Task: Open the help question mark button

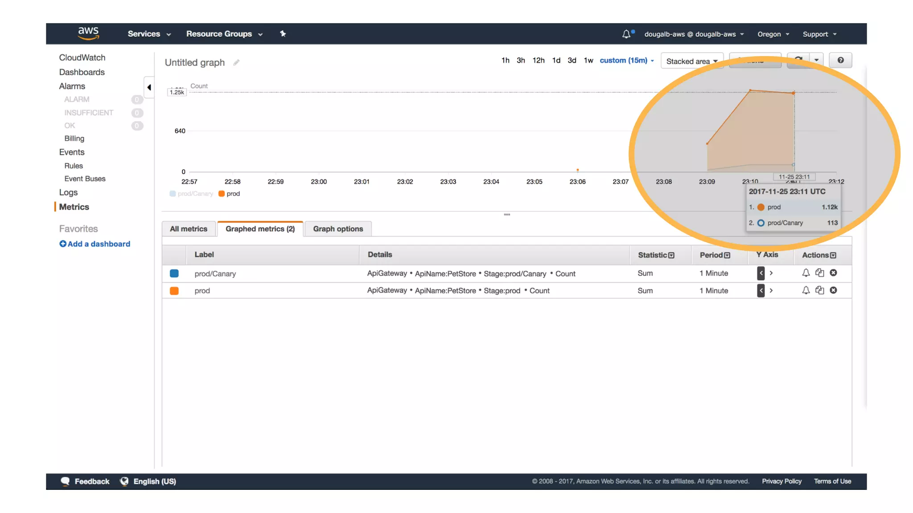Action: coord(840,61)
